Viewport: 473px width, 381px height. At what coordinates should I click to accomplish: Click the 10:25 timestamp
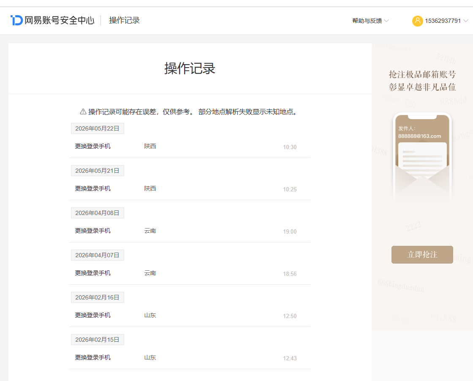[290, 190]
